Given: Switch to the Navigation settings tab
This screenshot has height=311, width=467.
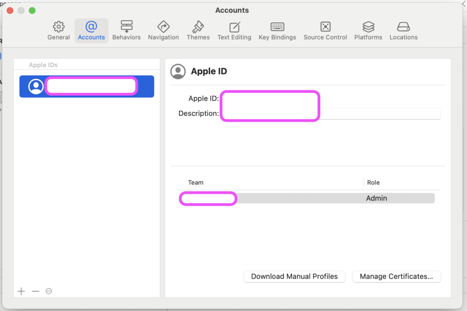Looking at the screenshot, I should pos(164,31).
